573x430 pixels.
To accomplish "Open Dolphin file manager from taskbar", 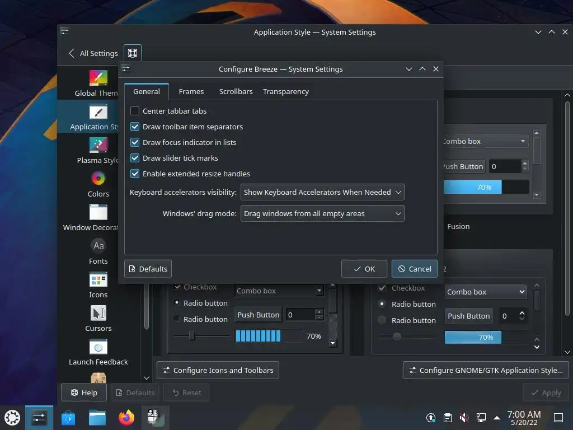I will click(x=97, y=418).
